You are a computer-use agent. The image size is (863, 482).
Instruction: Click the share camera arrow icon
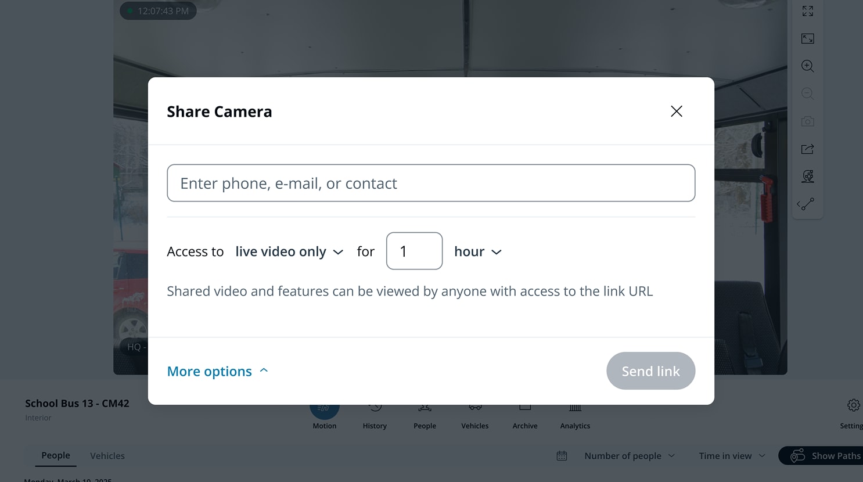point(807,149)
